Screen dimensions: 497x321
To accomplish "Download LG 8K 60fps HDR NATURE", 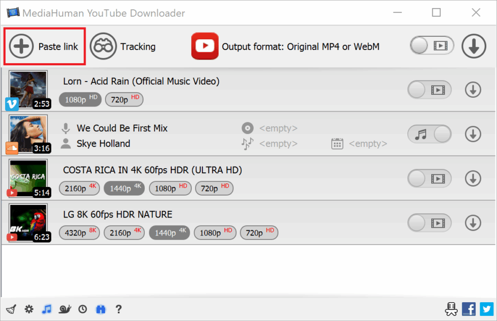I will coord(473,223).
